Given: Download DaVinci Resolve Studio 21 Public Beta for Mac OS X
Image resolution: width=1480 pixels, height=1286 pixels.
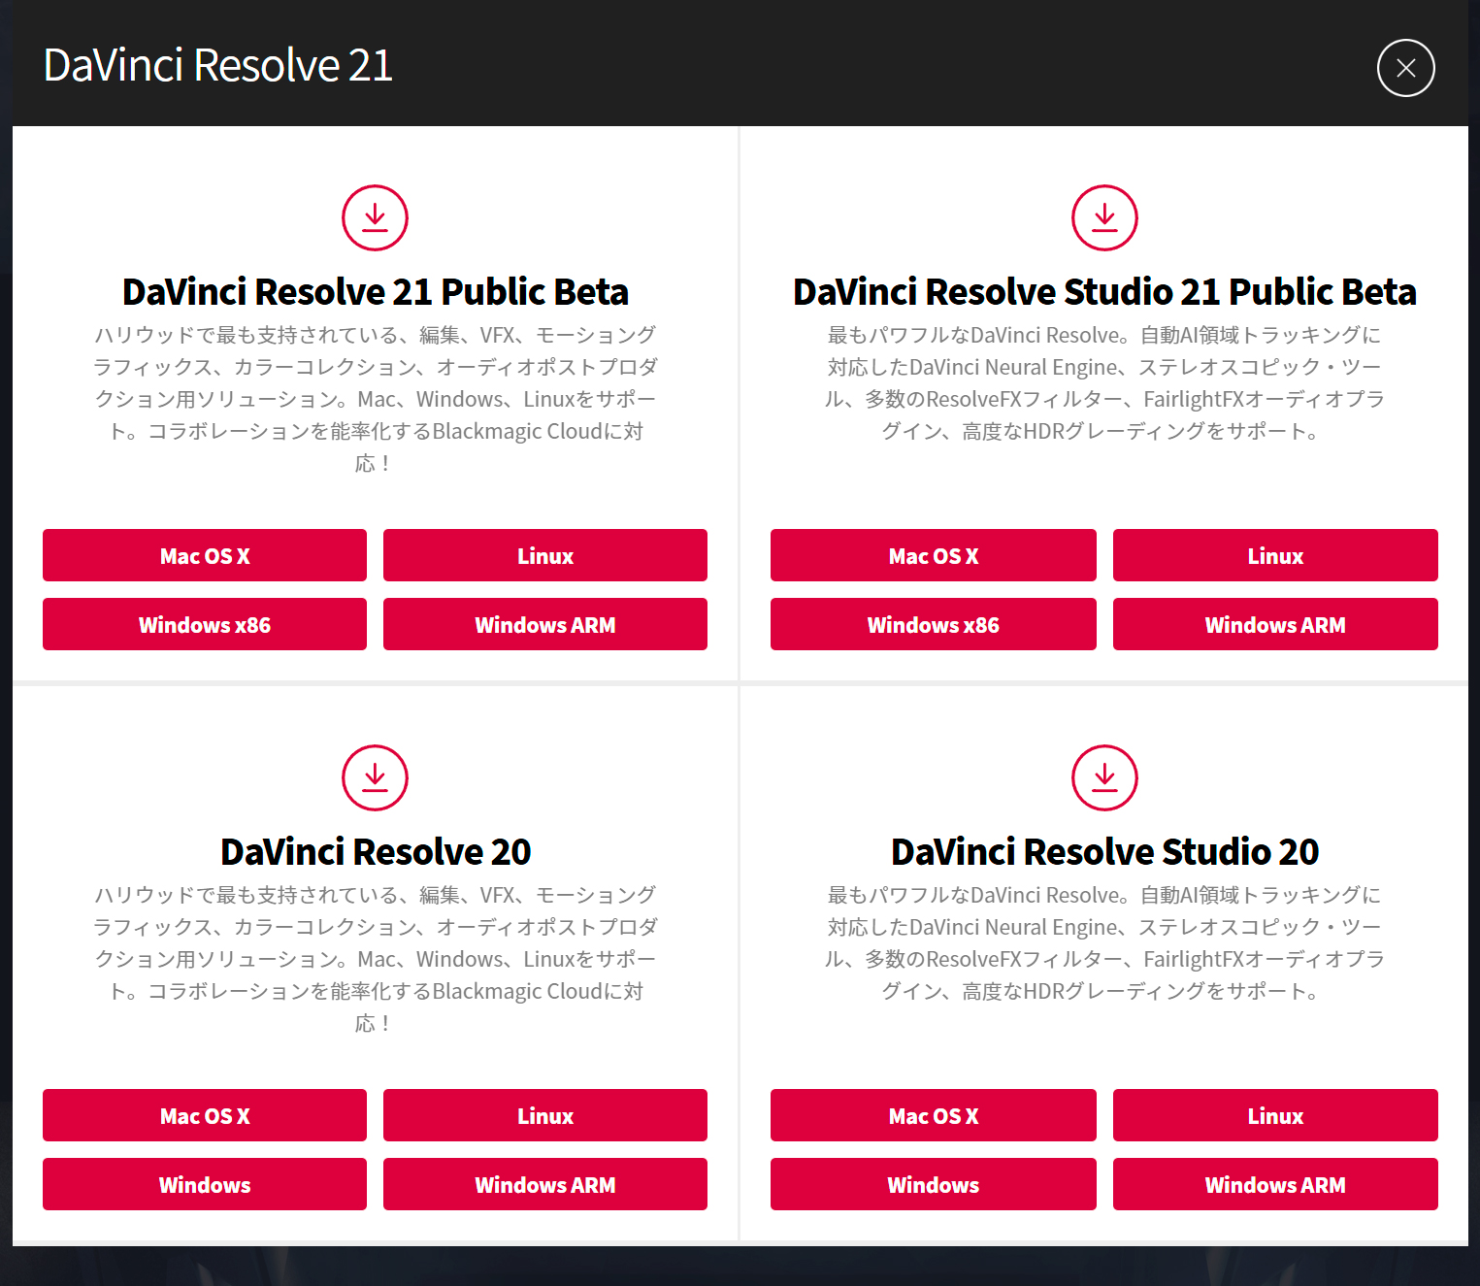Looking at the screenshot, I should [x=933, y=555].
